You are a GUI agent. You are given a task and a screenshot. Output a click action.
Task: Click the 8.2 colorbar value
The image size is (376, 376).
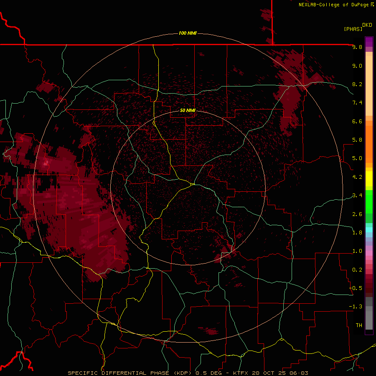[x=357, y=84]
